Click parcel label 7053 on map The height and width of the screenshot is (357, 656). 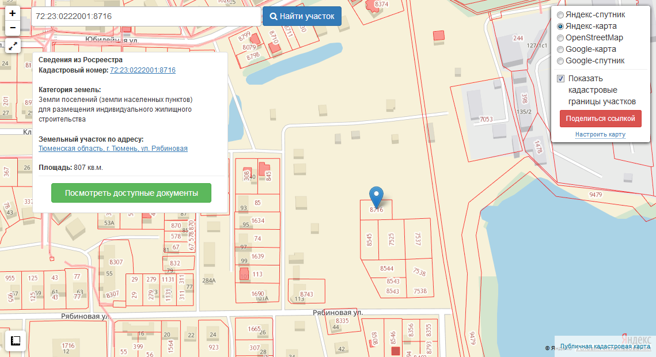click(486, 119)
